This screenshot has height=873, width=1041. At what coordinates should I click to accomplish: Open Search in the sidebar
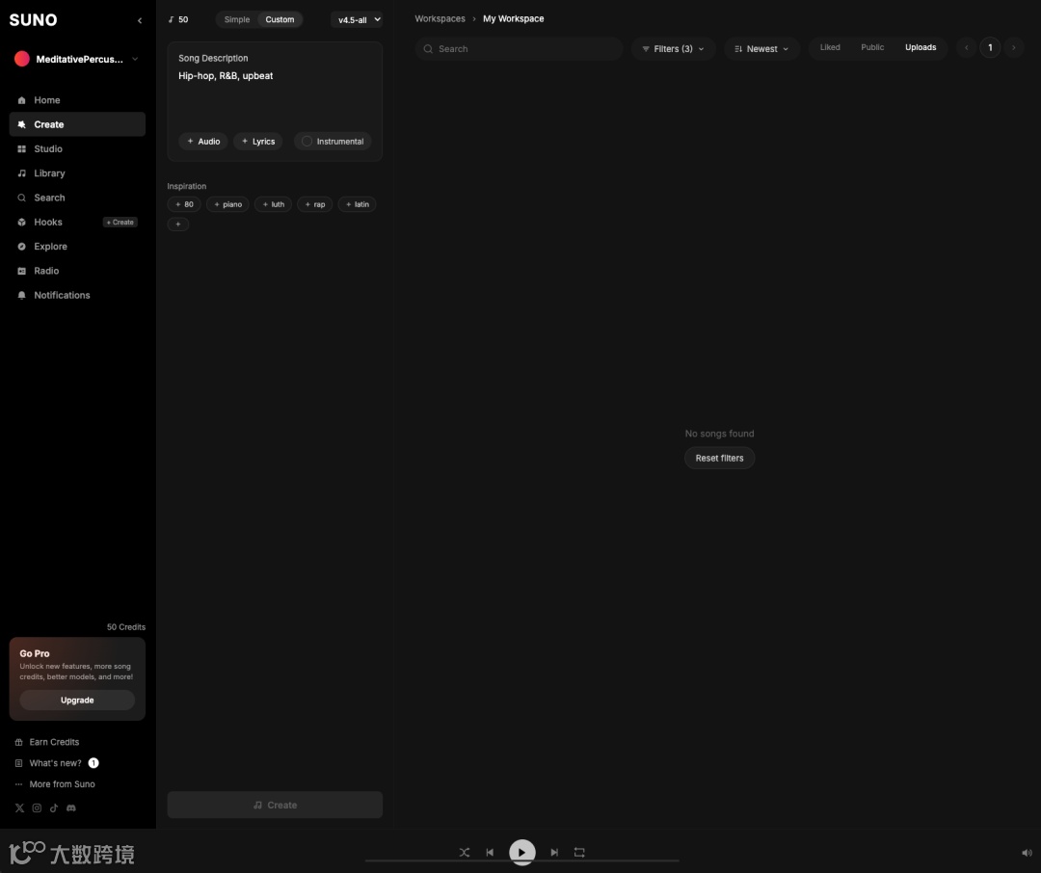pyautogui.click(x=77, y=198)
